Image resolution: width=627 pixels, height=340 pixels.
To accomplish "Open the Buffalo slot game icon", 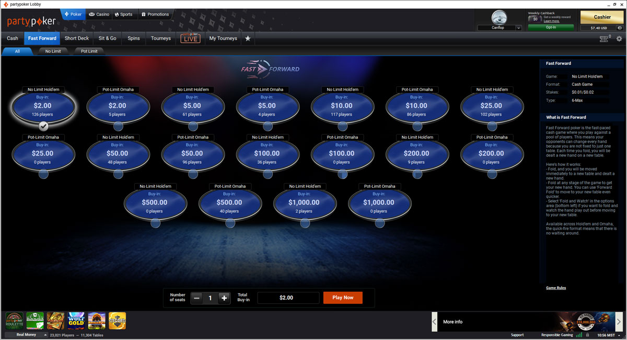I will tap(97, 320).
